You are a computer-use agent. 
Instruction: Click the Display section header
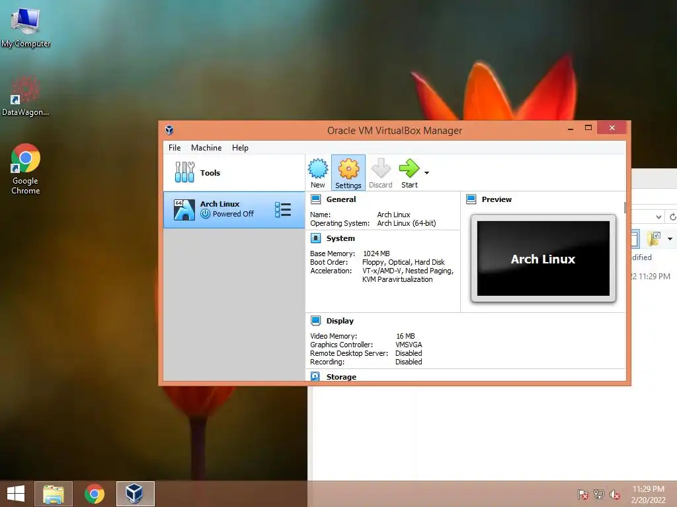(340, 321)
